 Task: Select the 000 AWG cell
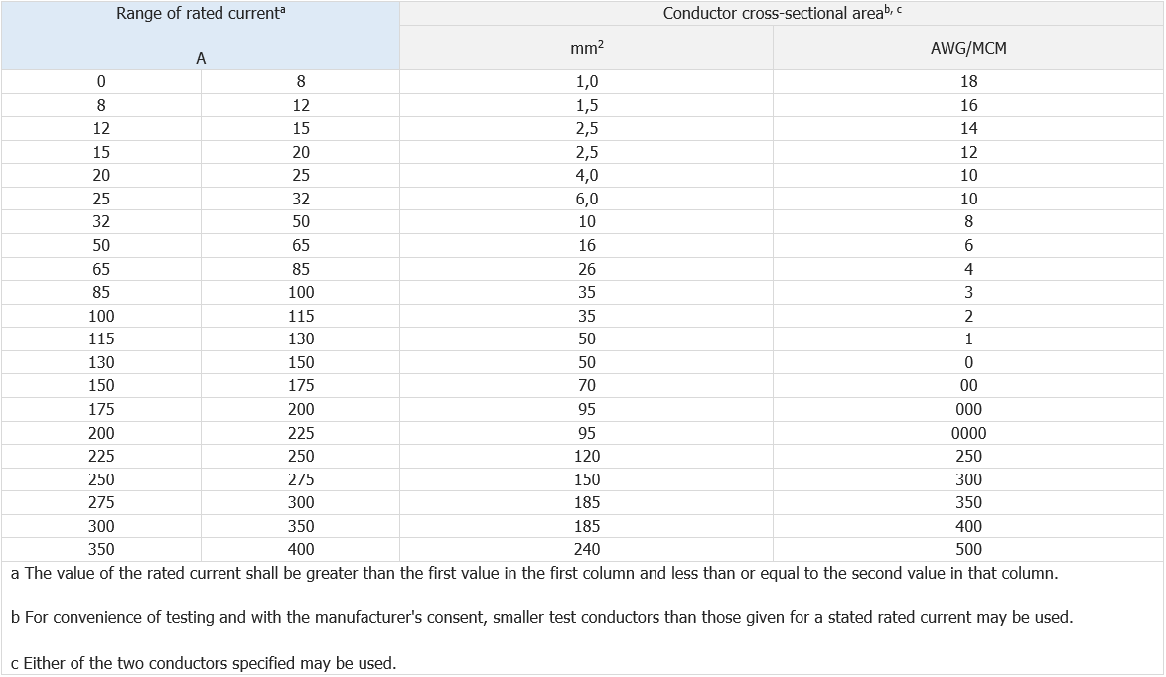click(x=968, y=410)
